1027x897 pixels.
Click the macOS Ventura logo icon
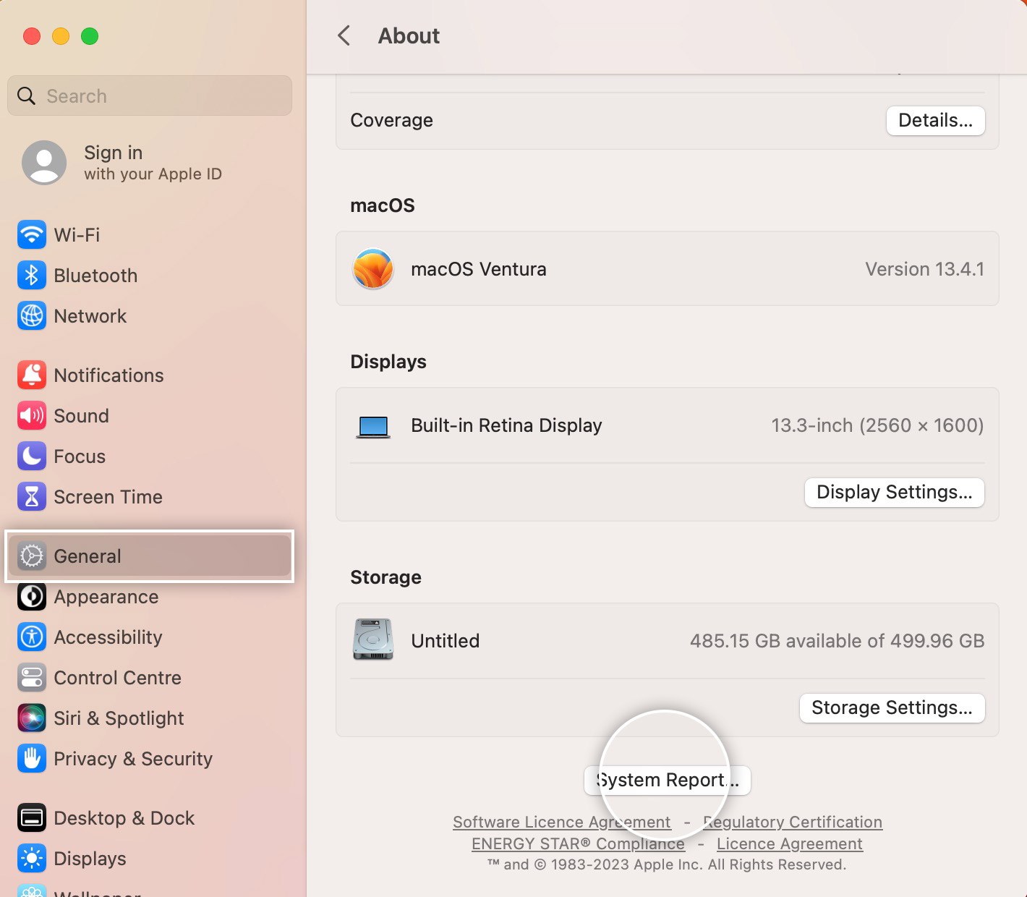click(373, 268)
